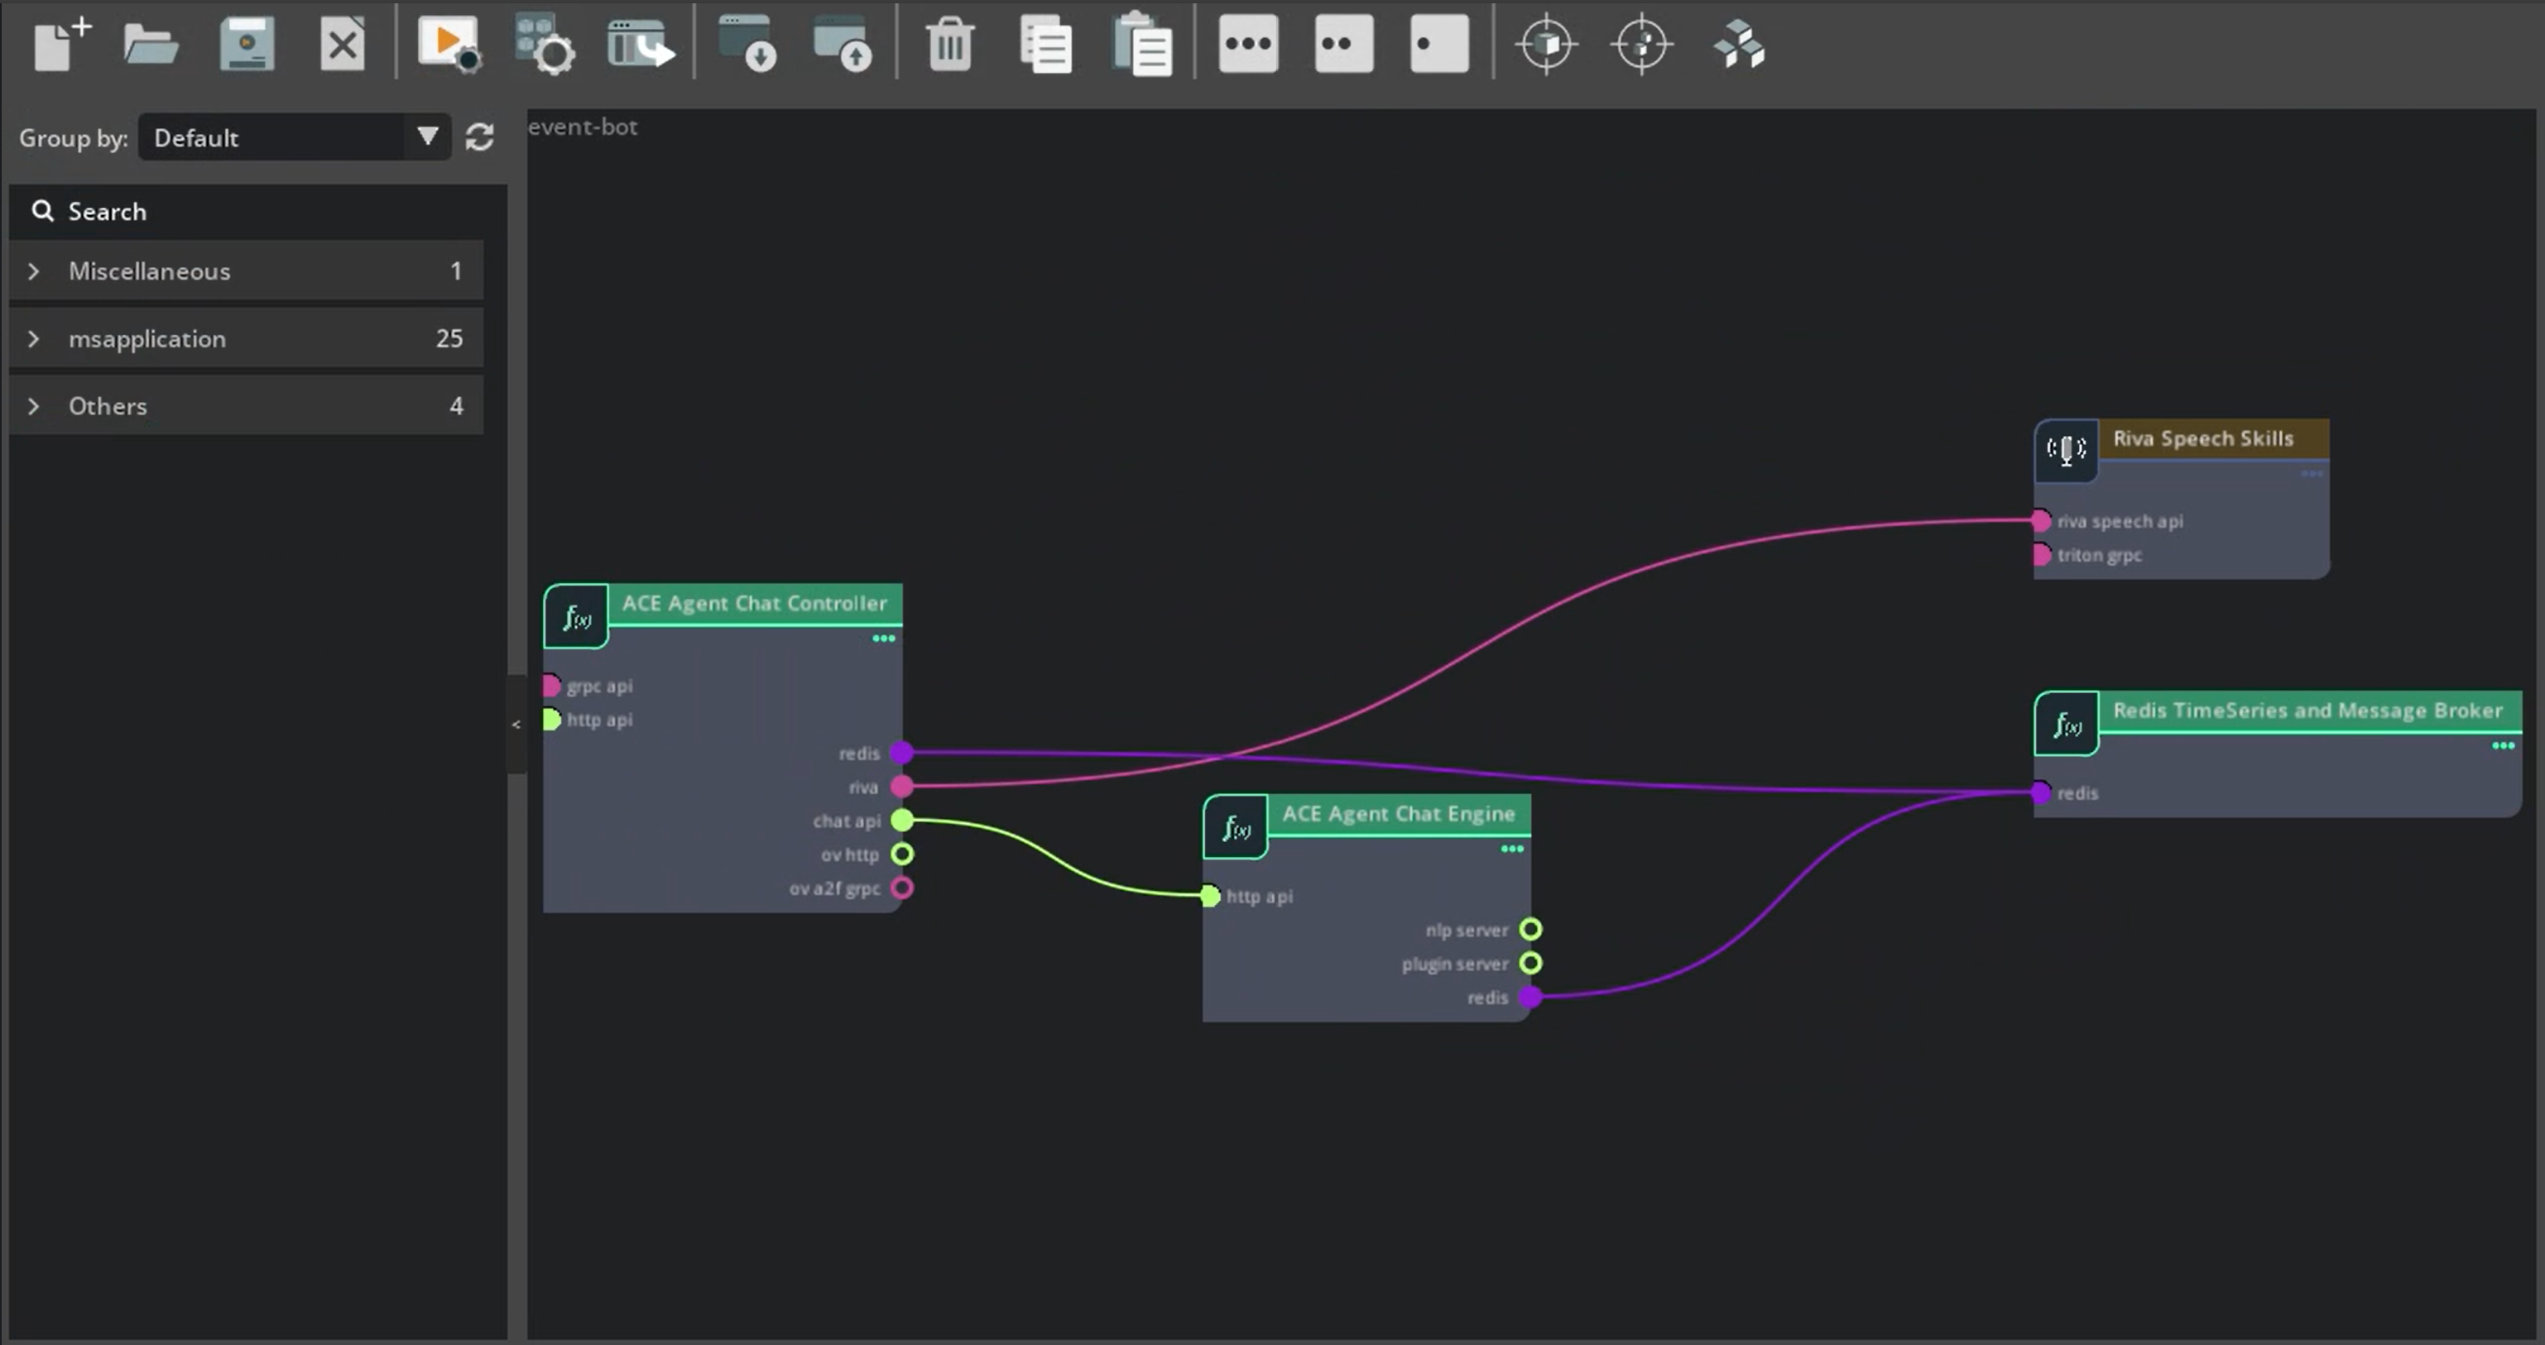
Task: Click ACE Agent Chat Controller f(x) icon
Action: (576, 618)
